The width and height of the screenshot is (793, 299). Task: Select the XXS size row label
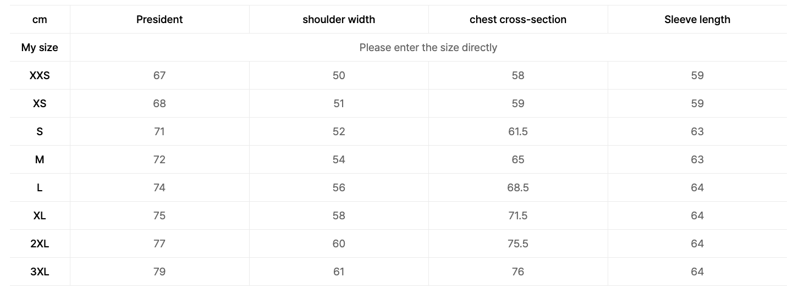pos(40,76)
